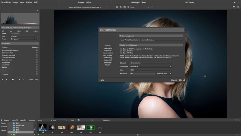Click the Adjustments panel header pin icon

[x=37, y=43]
